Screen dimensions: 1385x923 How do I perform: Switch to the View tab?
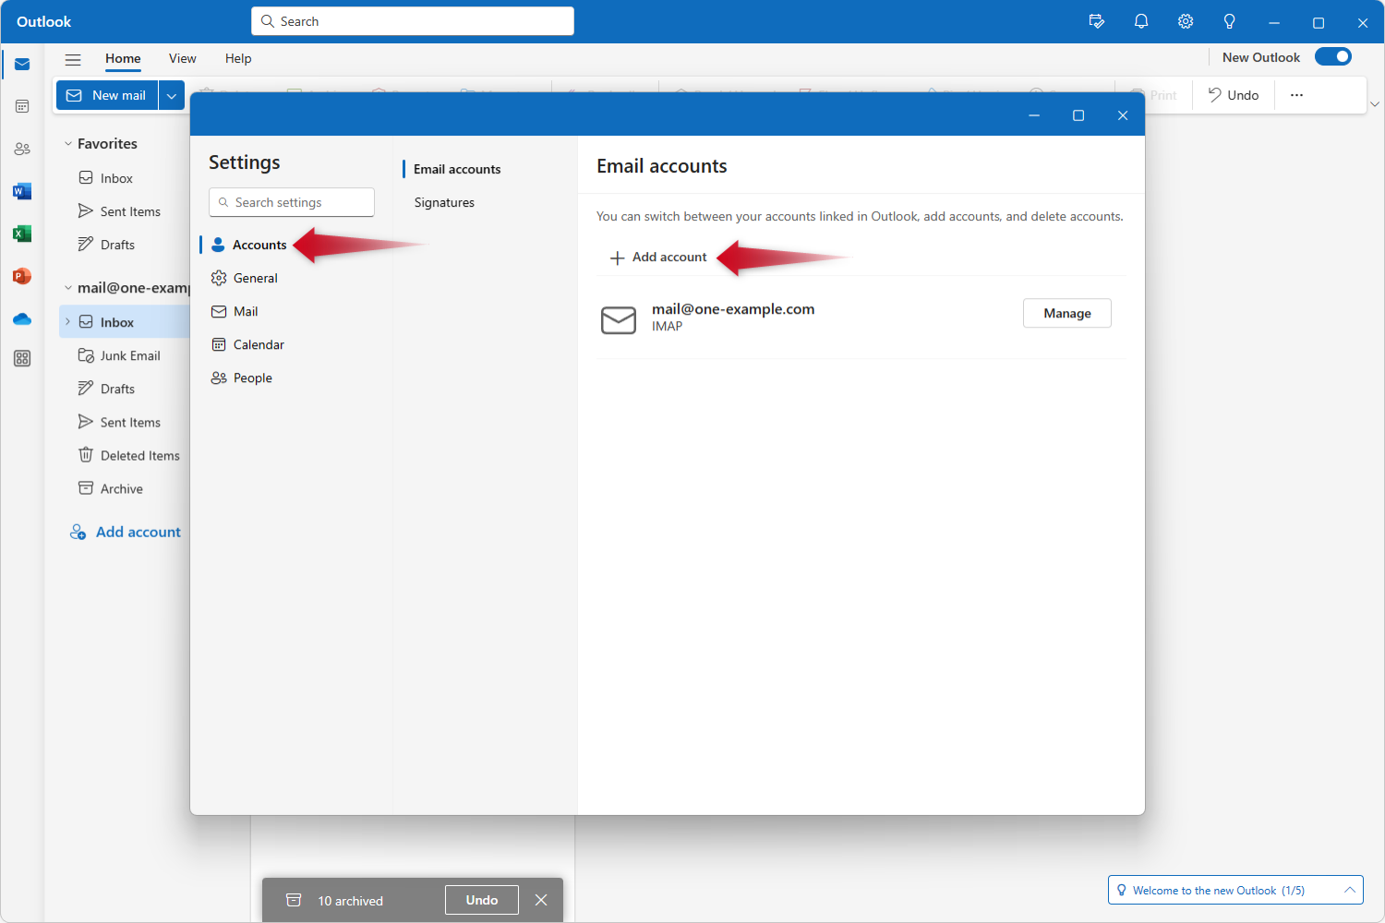tap(182, 58)
